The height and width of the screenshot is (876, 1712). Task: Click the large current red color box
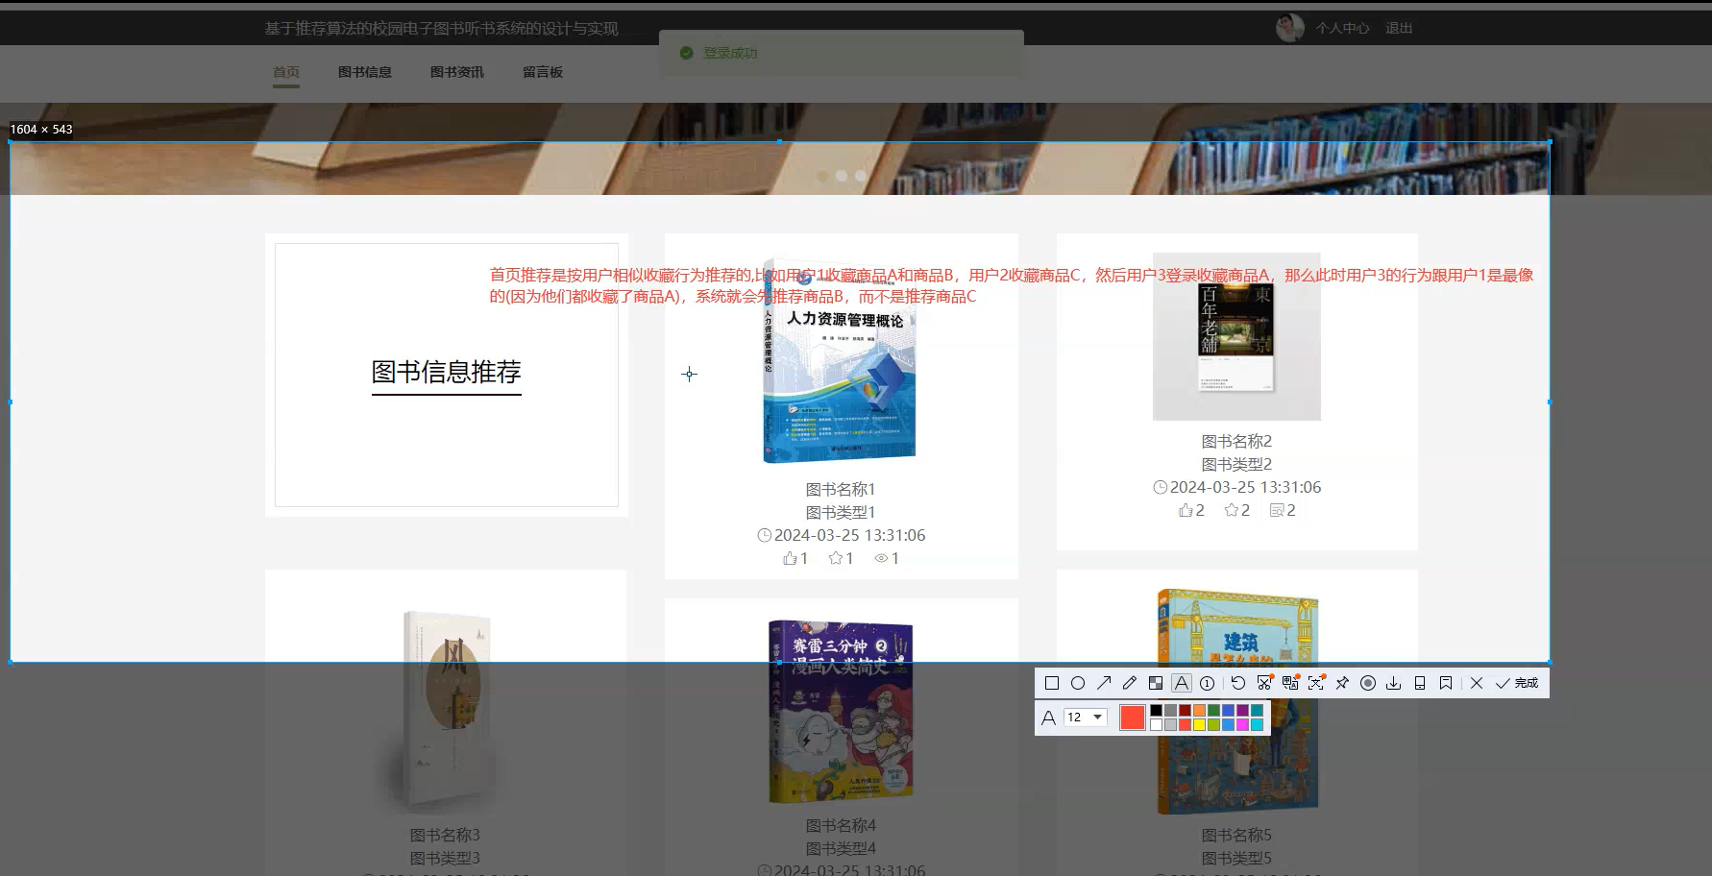point(1133,718)
